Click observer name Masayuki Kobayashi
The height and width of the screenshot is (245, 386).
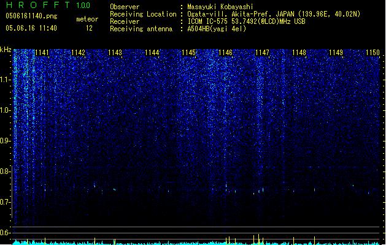220,7
